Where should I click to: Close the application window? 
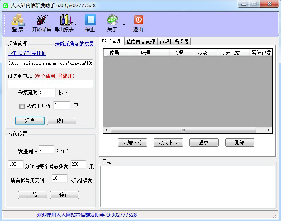click(269, 4)
